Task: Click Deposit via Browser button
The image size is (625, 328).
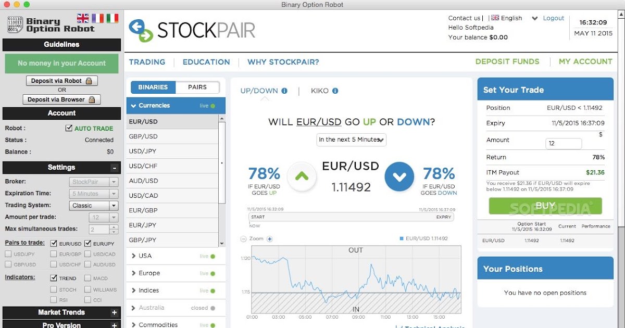Action: pos(61,99)
